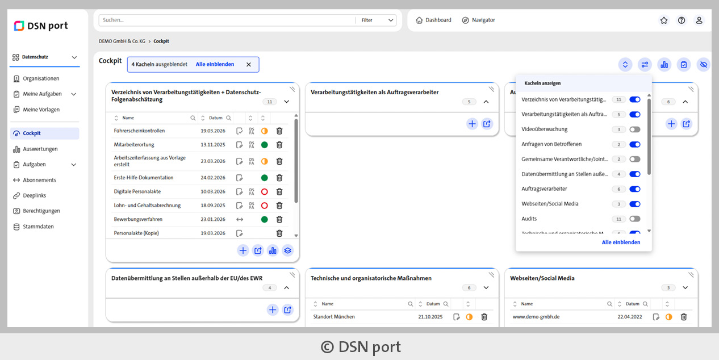Screen dimensions: 719x360
Task: Click the collapse/expand all tiles icon
Action: pos(625,65)
